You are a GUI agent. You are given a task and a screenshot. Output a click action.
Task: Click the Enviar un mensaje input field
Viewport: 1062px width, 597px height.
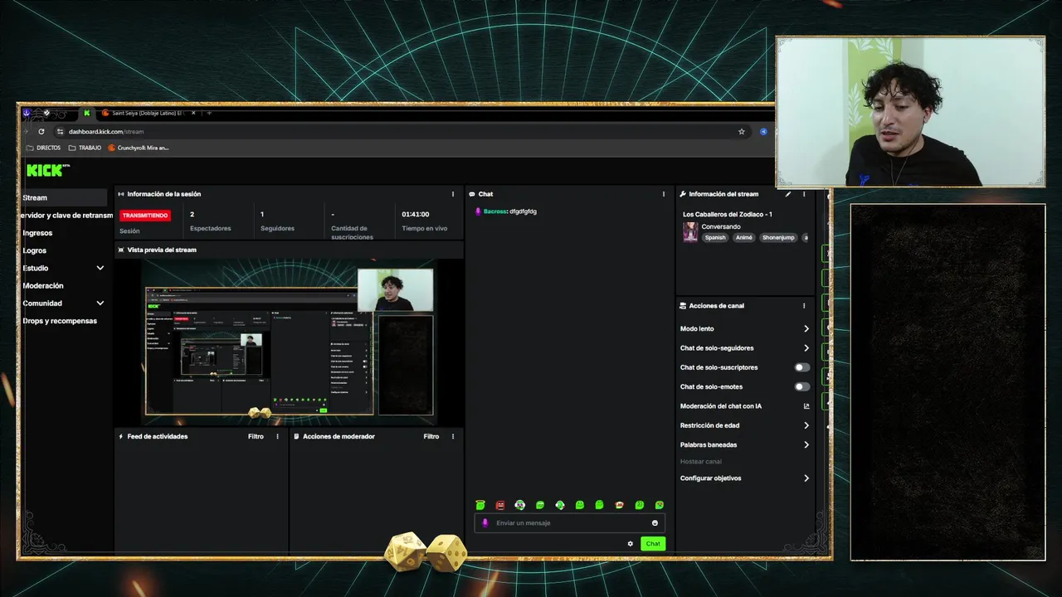click(x=570, y=523)
